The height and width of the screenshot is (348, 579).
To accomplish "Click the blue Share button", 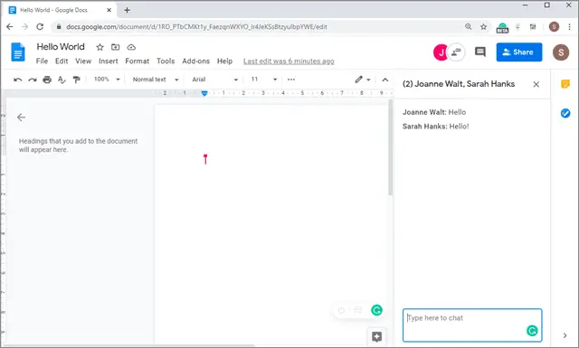I will (518, 52).
